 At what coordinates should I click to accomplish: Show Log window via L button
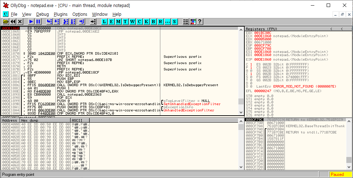(x=104, y=21)
